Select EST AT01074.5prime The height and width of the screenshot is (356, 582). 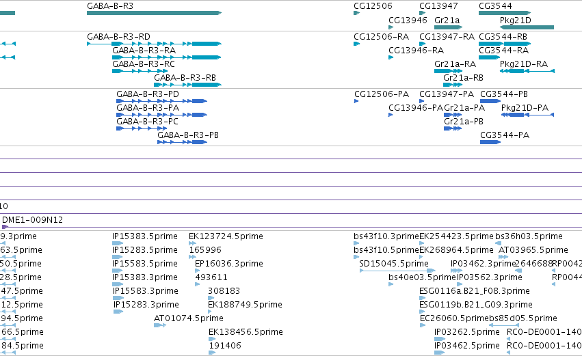coord(160,325)
